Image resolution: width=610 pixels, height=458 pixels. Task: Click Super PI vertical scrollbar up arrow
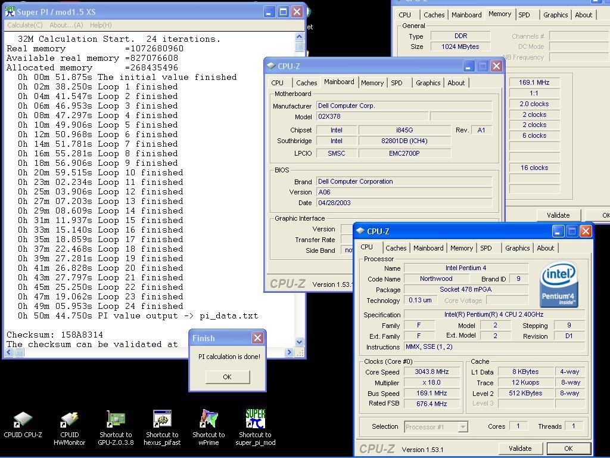coord(299,37)
